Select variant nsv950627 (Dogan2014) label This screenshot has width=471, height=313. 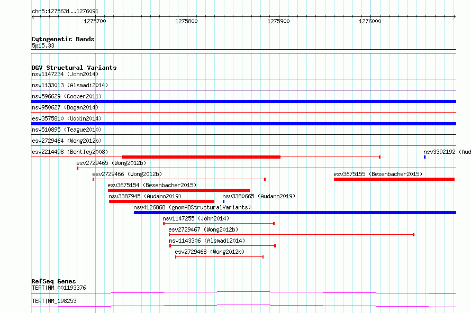click(x=65, y=107)
